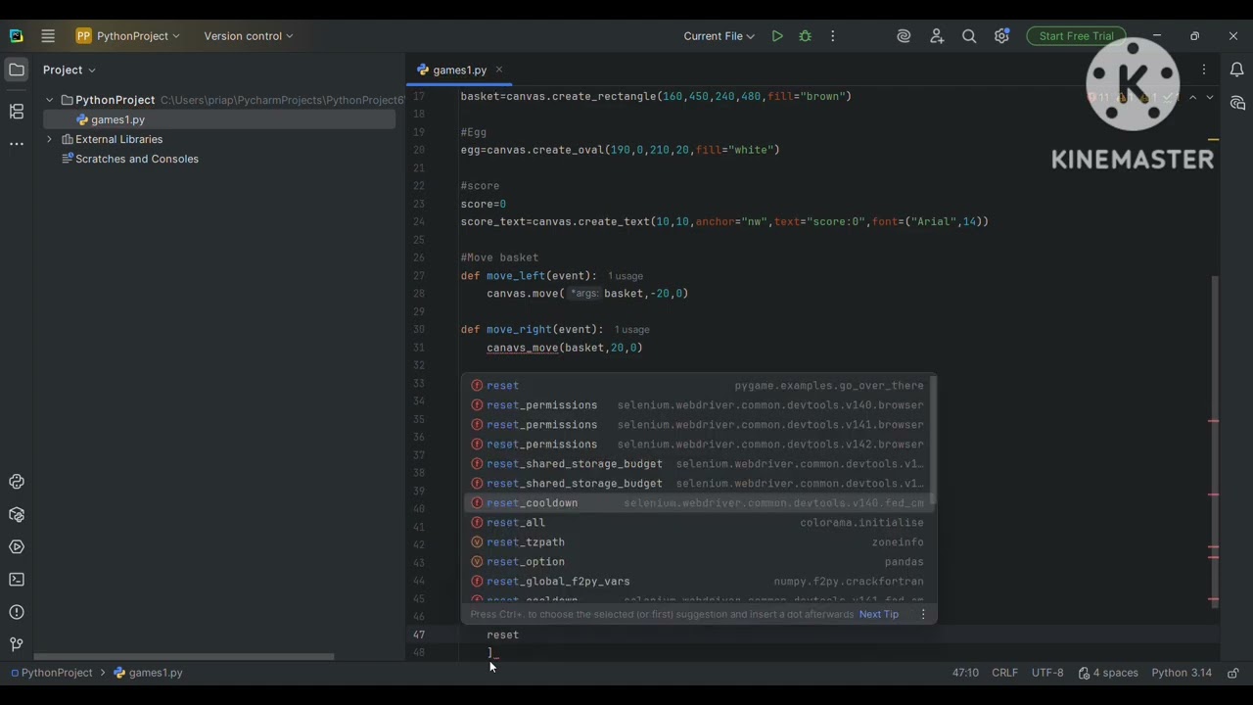
Task: Choose reset_cooldown suggestion
Action: tap(698, 503)
